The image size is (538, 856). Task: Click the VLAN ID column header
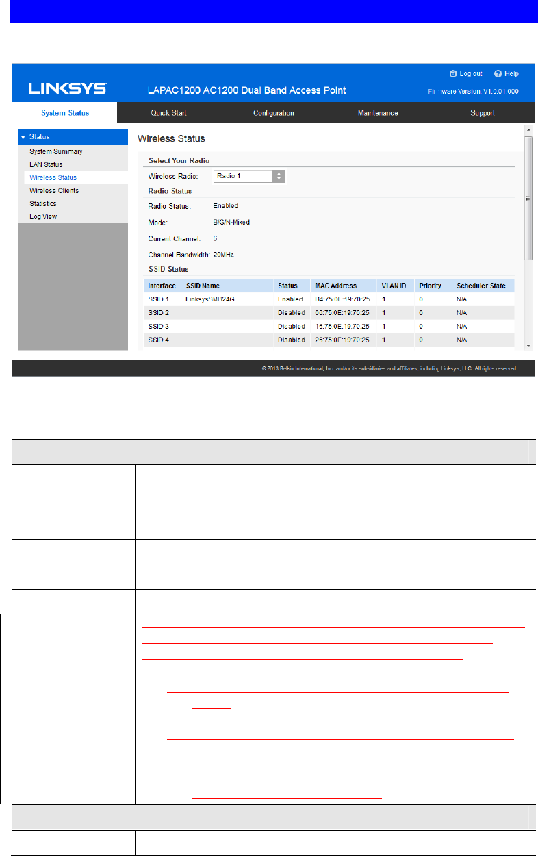click(394, 286)
